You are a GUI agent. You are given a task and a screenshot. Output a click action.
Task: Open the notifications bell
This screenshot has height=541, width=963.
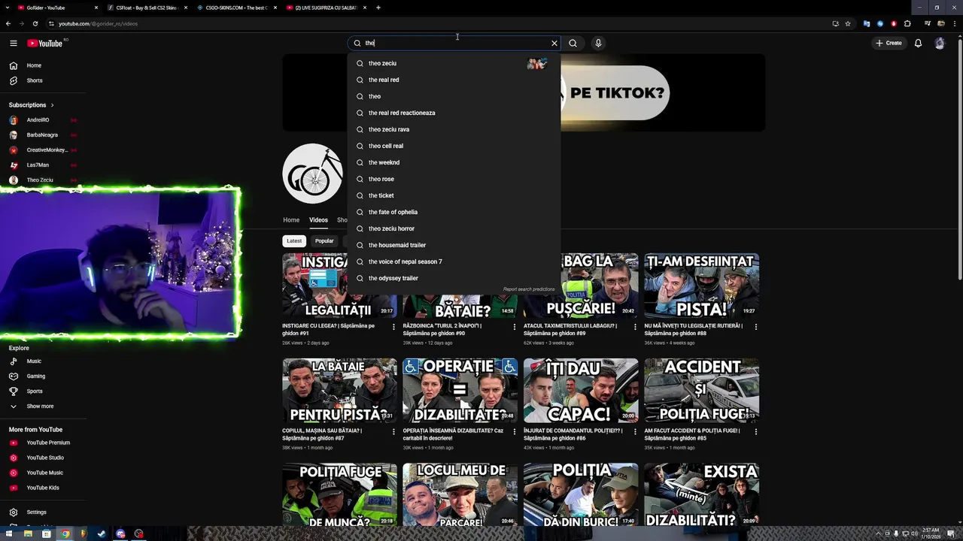point(918,43)
